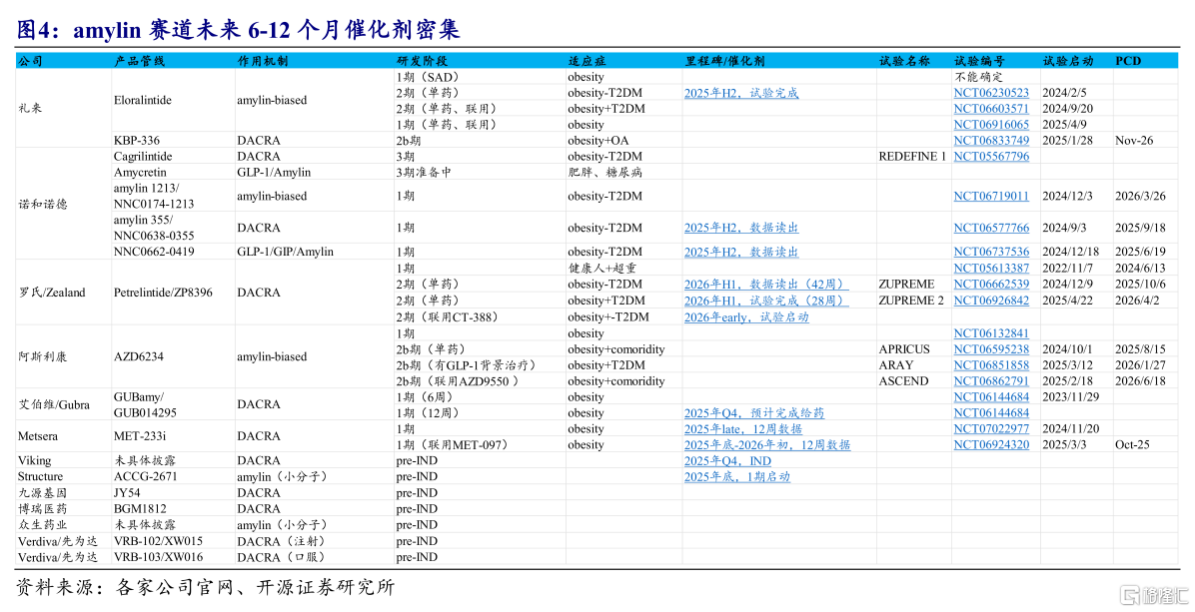Click the 2025年Q4, IND link for Viking
The image size is (1195, 612).
727,461
